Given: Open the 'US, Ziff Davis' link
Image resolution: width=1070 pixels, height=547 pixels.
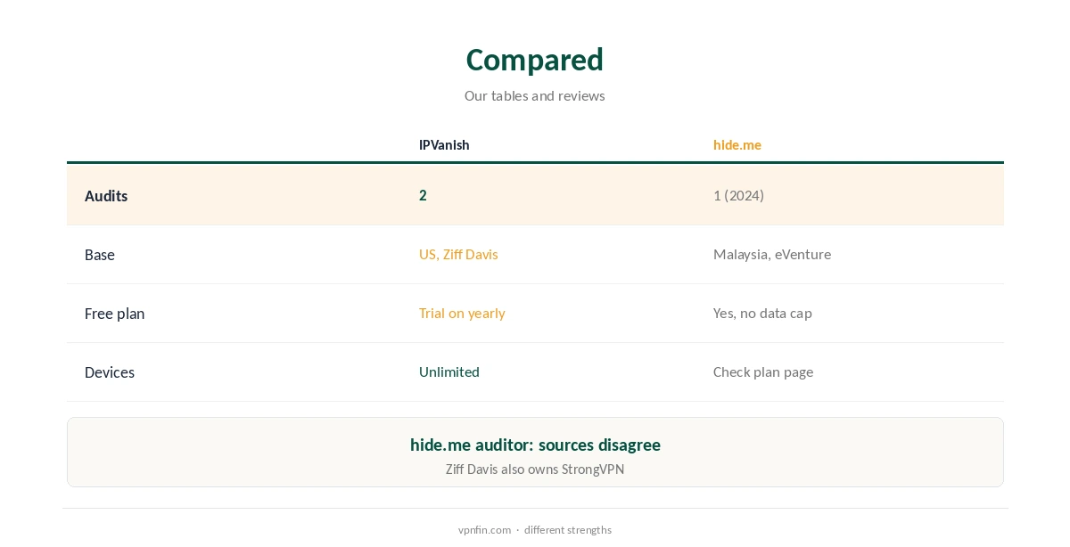Looking at the screenshot, I should point(458,254).
